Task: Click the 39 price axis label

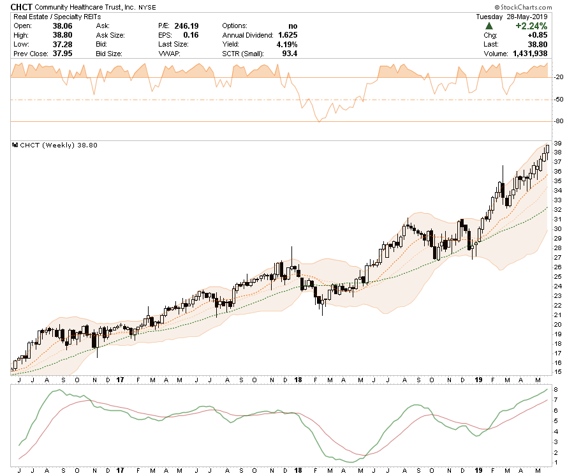Action: (x=558, y=143)
